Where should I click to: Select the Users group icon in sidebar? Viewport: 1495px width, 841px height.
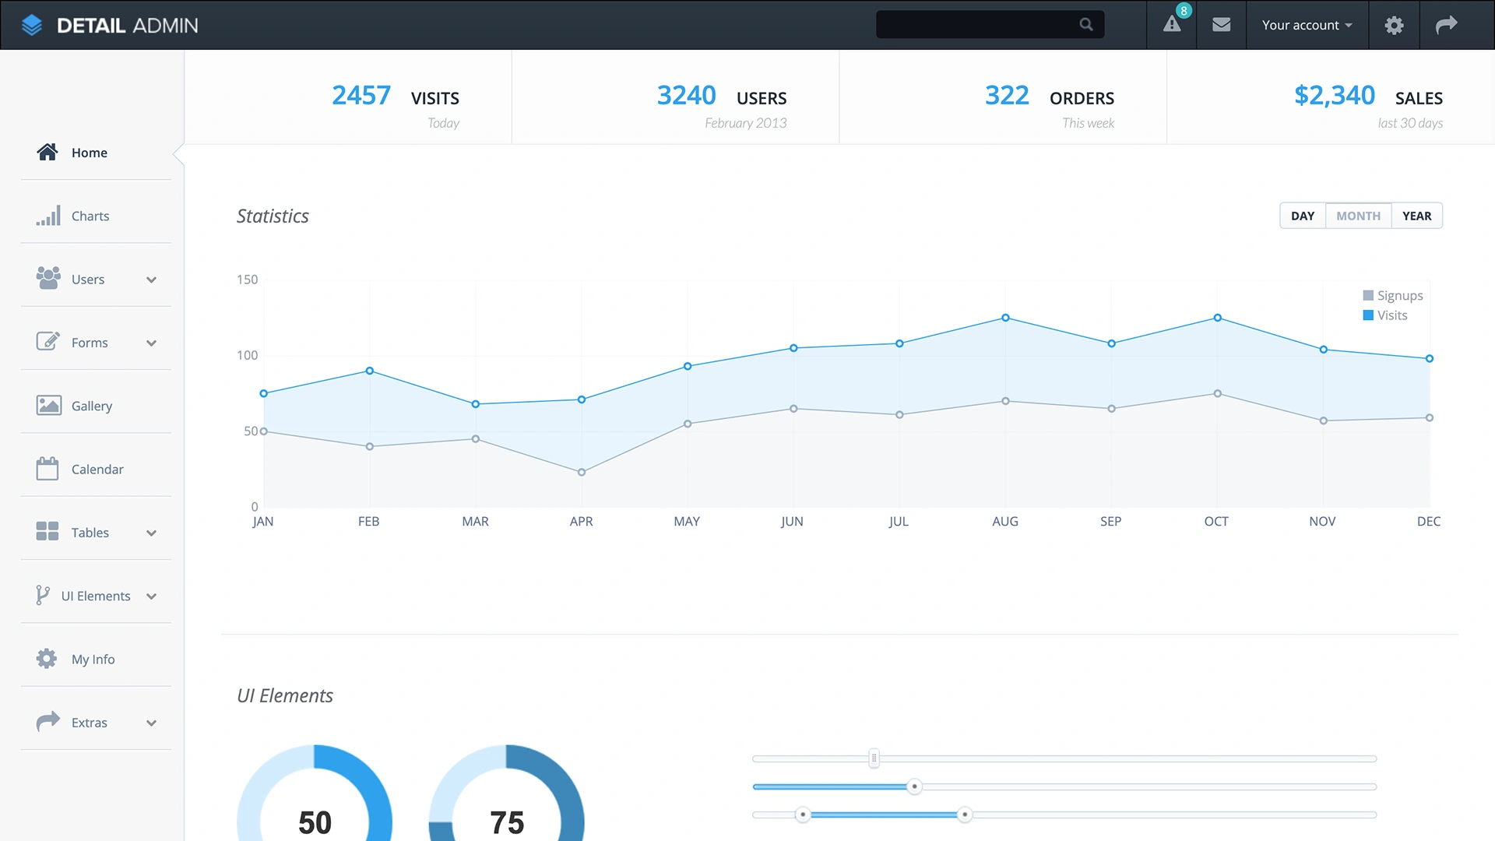(x=48, y=278)
